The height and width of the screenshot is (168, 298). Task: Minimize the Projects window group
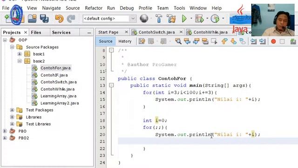click(89, 33)
